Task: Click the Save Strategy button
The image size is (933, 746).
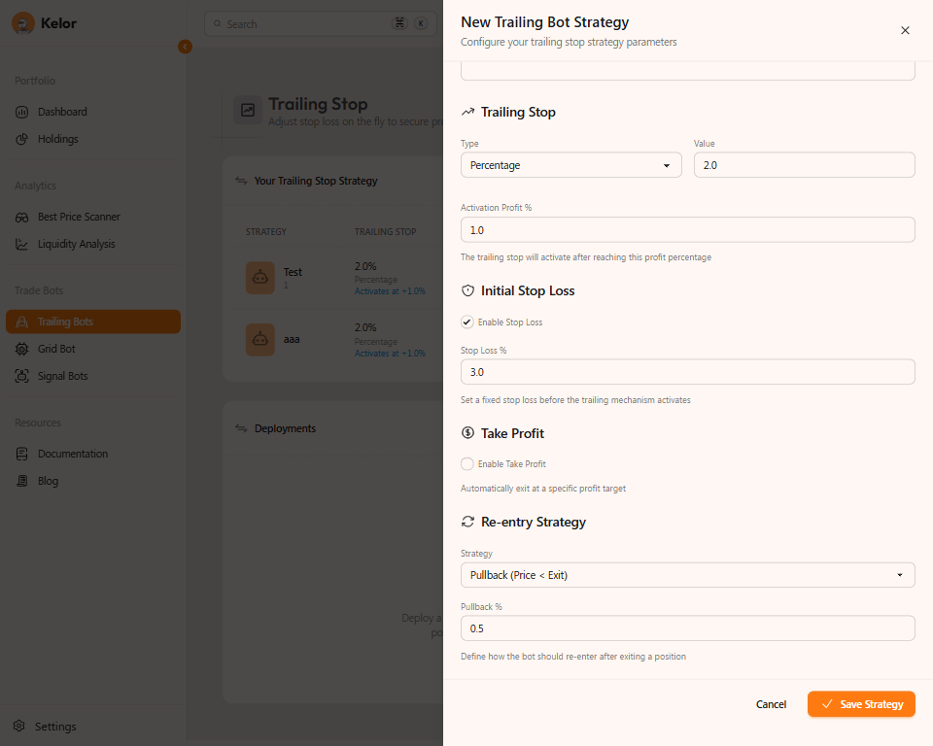Action: click(861, 704)
